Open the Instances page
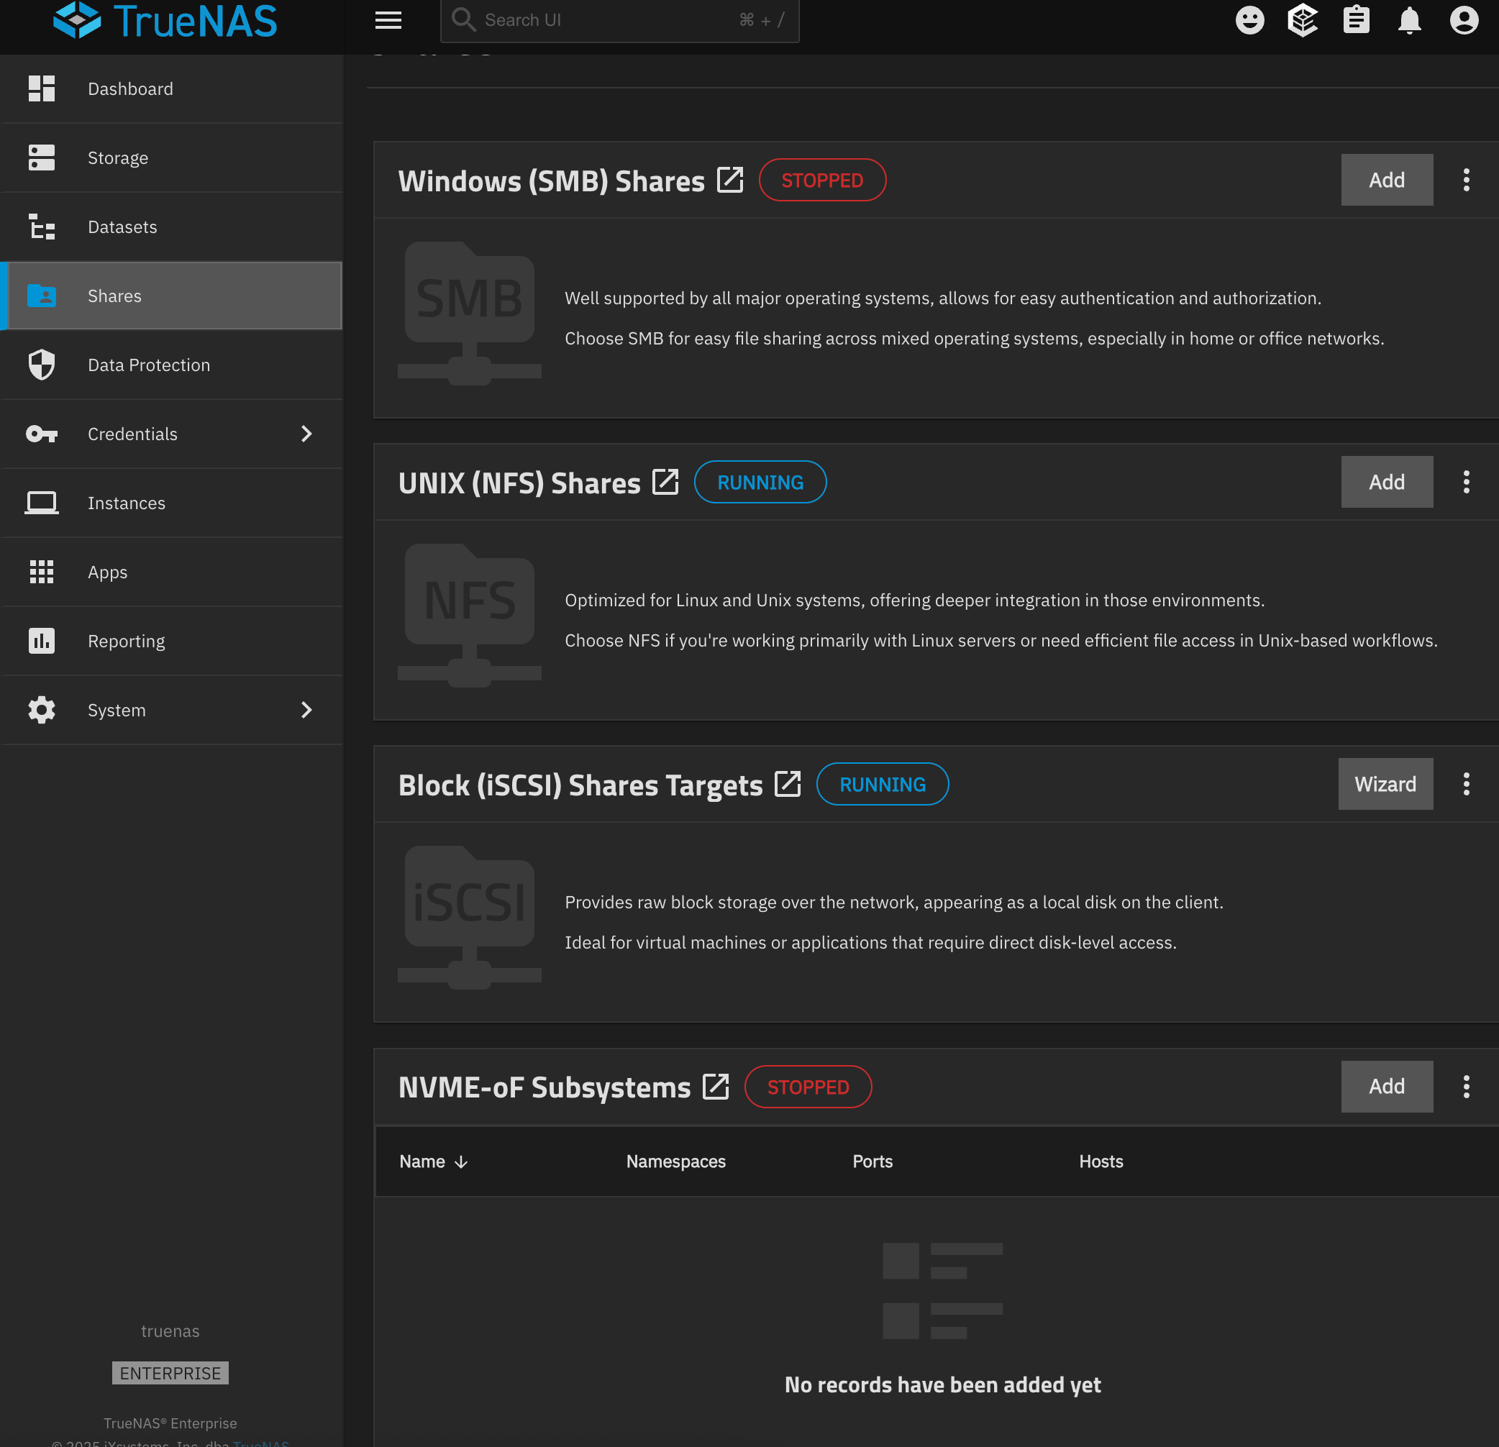 (171, 503)
